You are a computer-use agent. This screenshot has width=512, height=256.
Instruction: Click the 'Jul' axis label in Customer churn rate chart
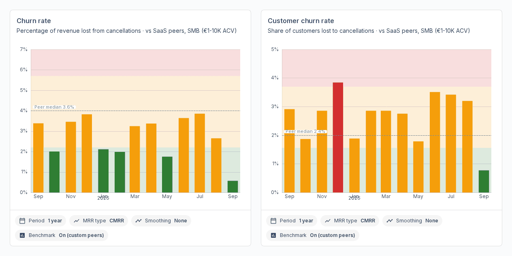coord(451,196)
